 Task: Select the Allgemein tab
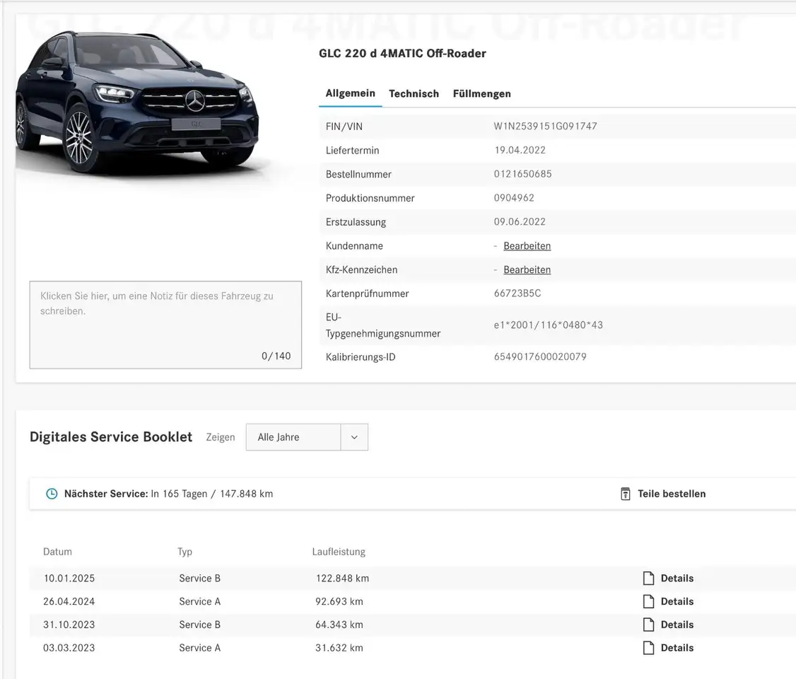(x=350, y=93)
